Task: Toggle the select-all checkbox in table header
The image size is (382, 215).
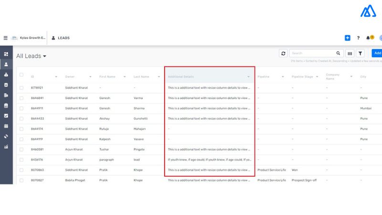Action: point(21,75)
